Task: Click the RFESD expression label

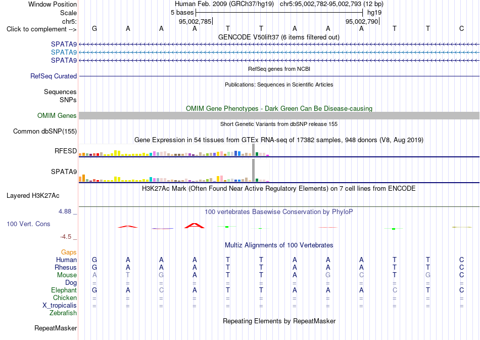Action: tap(66, 151)
